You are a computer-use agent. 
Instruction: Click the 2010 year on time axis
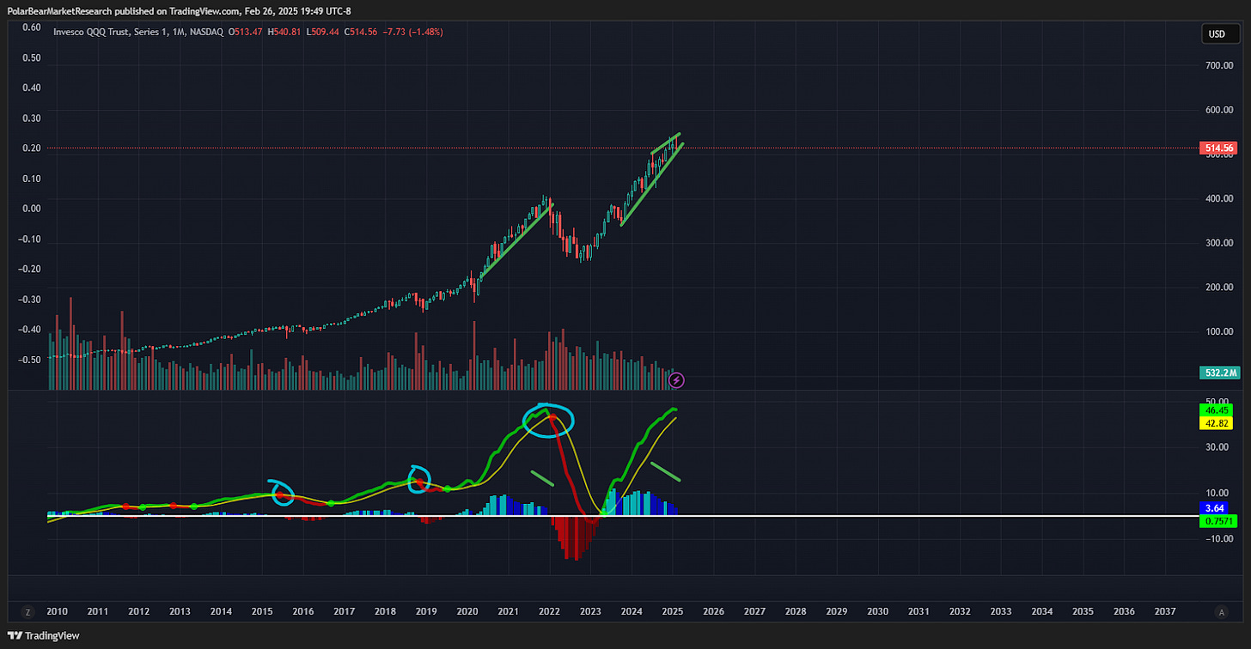(57, 612)
